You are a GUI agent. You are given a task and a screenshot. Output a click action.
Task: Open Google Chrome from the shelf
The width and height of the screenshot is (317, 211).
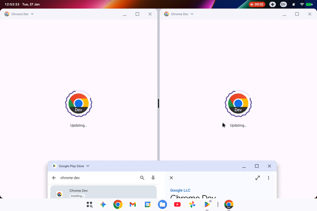click(118, 204)
